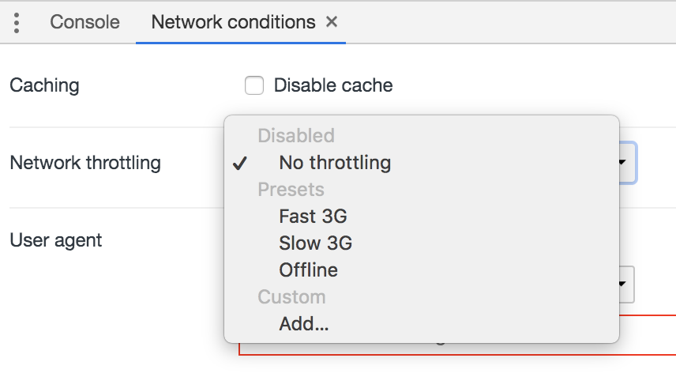Viewport: 676px width, 392px height.
Task: Close the Network conditions tab
Action: point(332,22)
